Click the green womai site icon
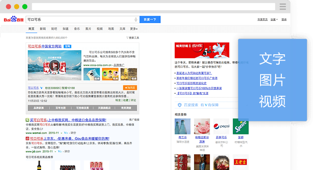314x170 pixels. [x=28, y=120]
